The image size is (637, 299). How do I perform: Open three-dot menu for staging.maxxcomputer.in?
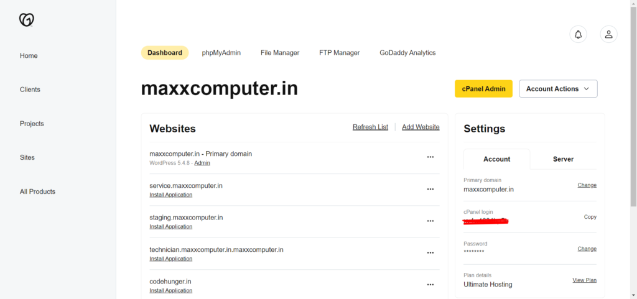coord(430,221)
